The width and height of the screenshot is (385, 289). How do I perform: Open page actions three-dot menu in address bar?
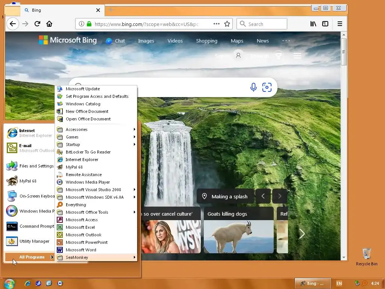coord(216,24)
